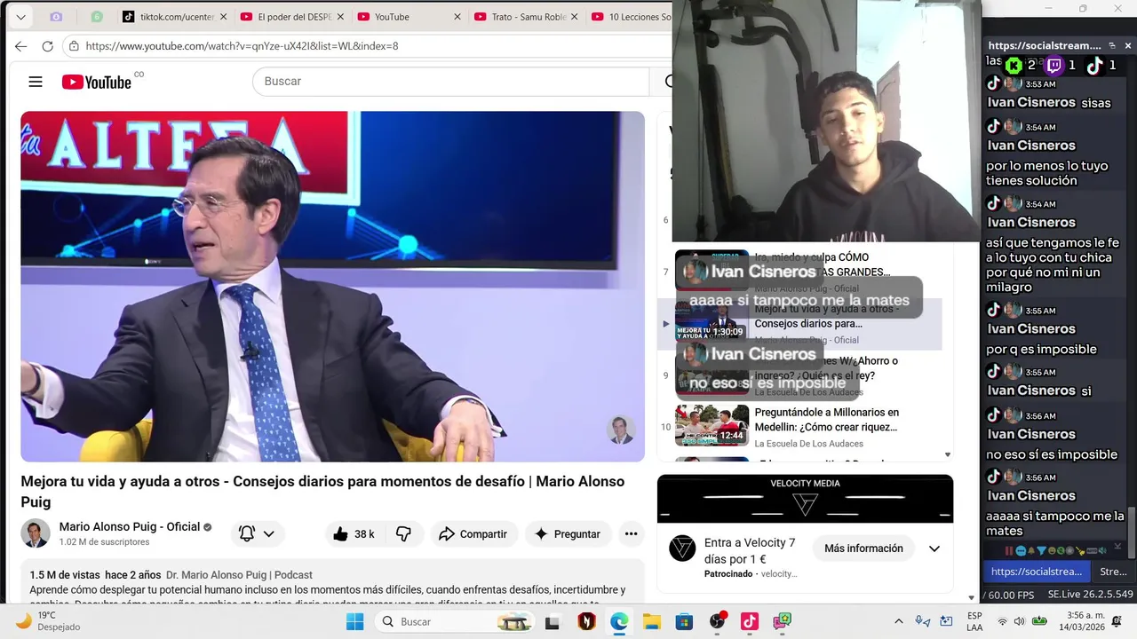Open the more actions three-dot menu
Viewport: 1137px width, 639px height.
click(631, 533)
